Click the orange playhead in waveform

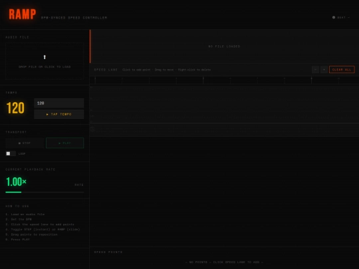coord(90,46)
